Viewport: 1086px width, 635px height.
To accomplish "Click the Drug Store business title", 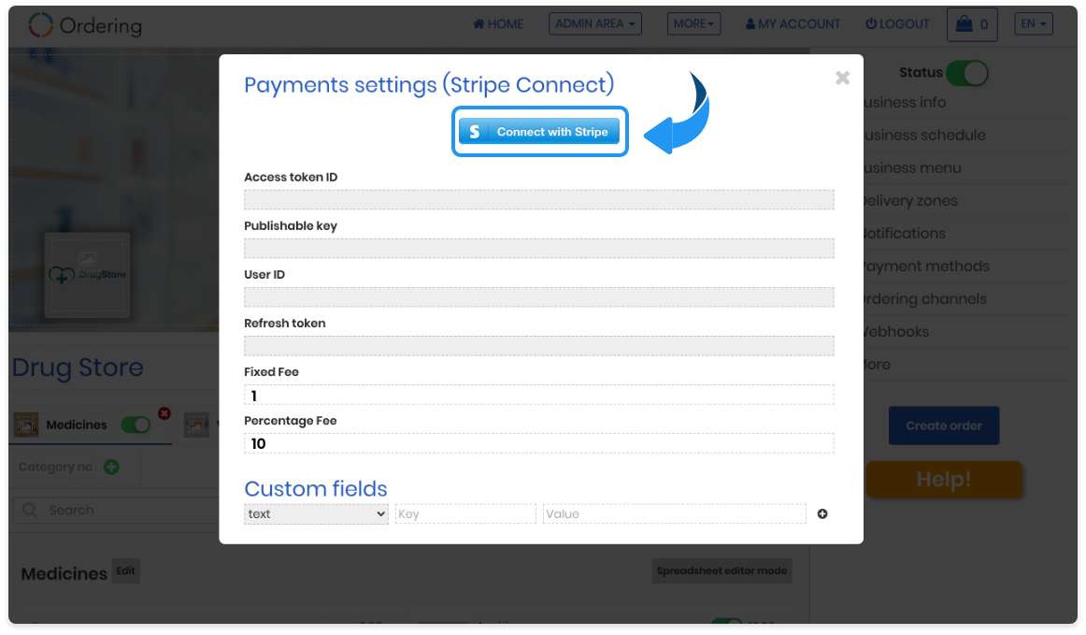I will 78,368.
